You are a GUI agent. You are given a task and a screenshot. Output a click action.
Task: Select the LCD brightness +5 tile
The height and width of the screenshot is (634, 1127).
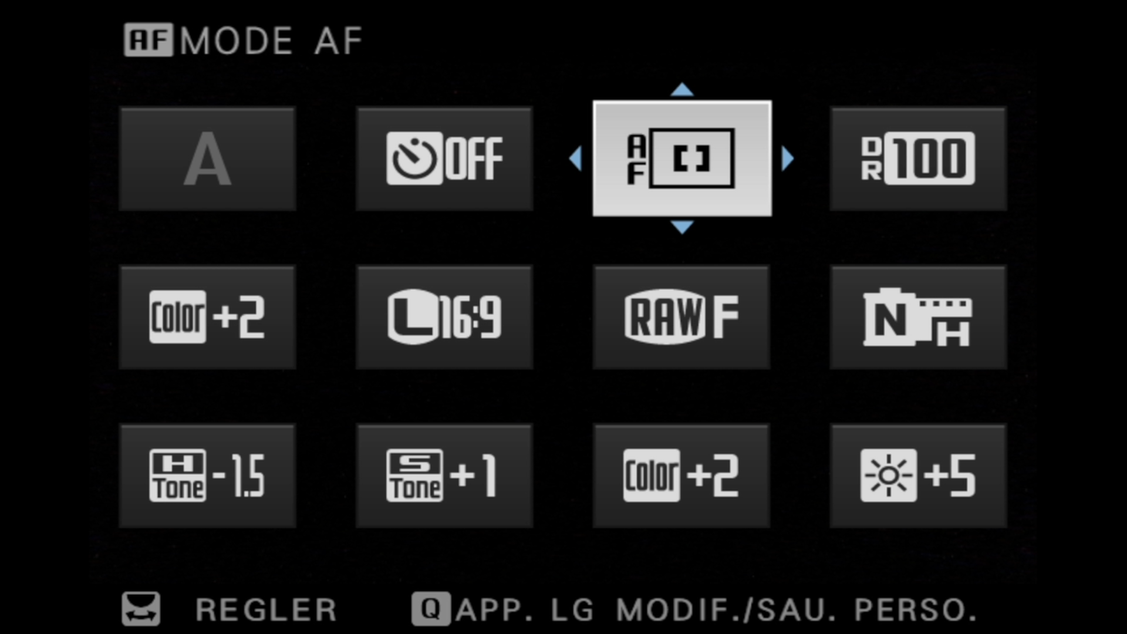(x=918, y=475)
